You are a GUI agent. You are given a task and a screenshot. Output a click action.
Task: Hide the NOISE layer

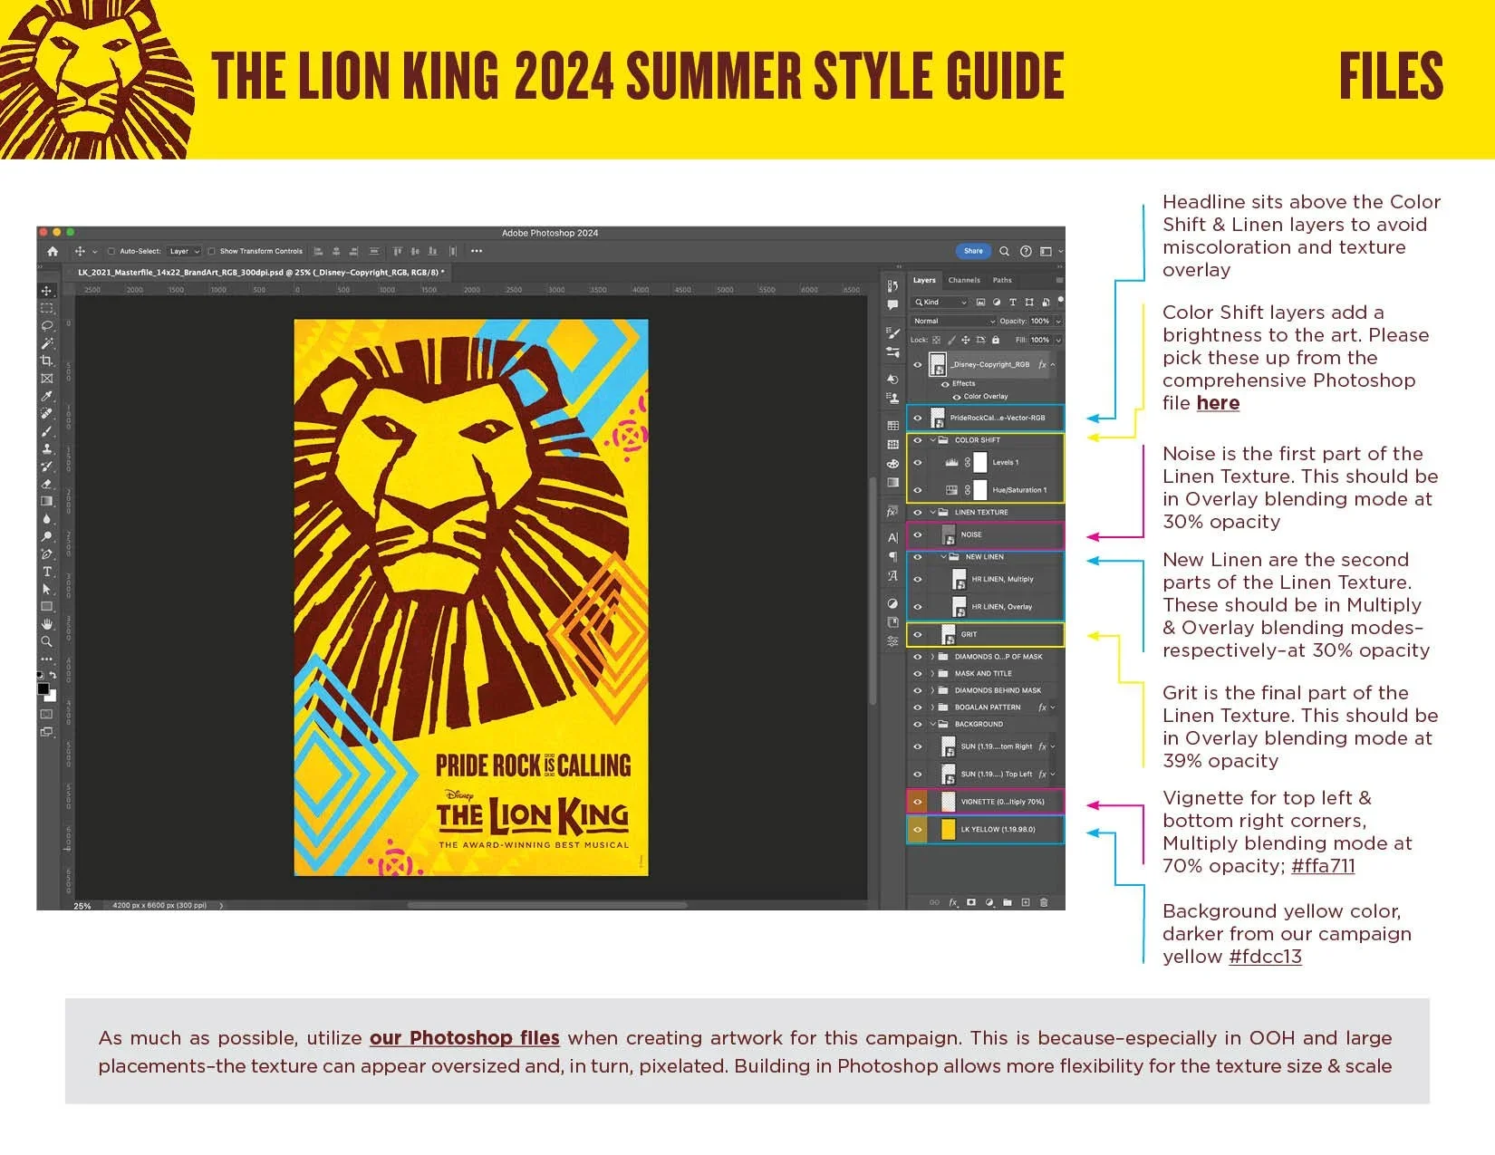point(918,534)
